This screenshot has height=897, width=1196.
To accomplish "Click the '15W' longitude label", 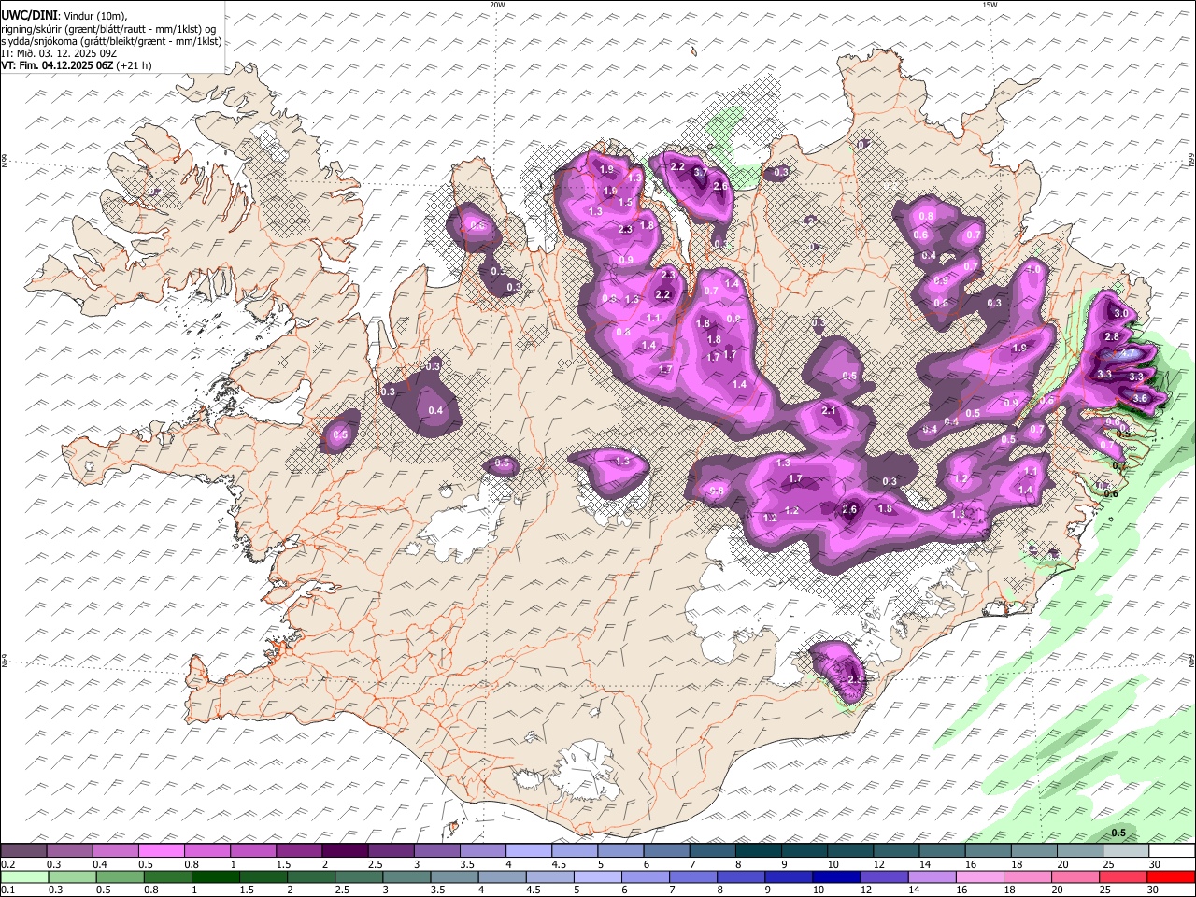I will [990, 5].
